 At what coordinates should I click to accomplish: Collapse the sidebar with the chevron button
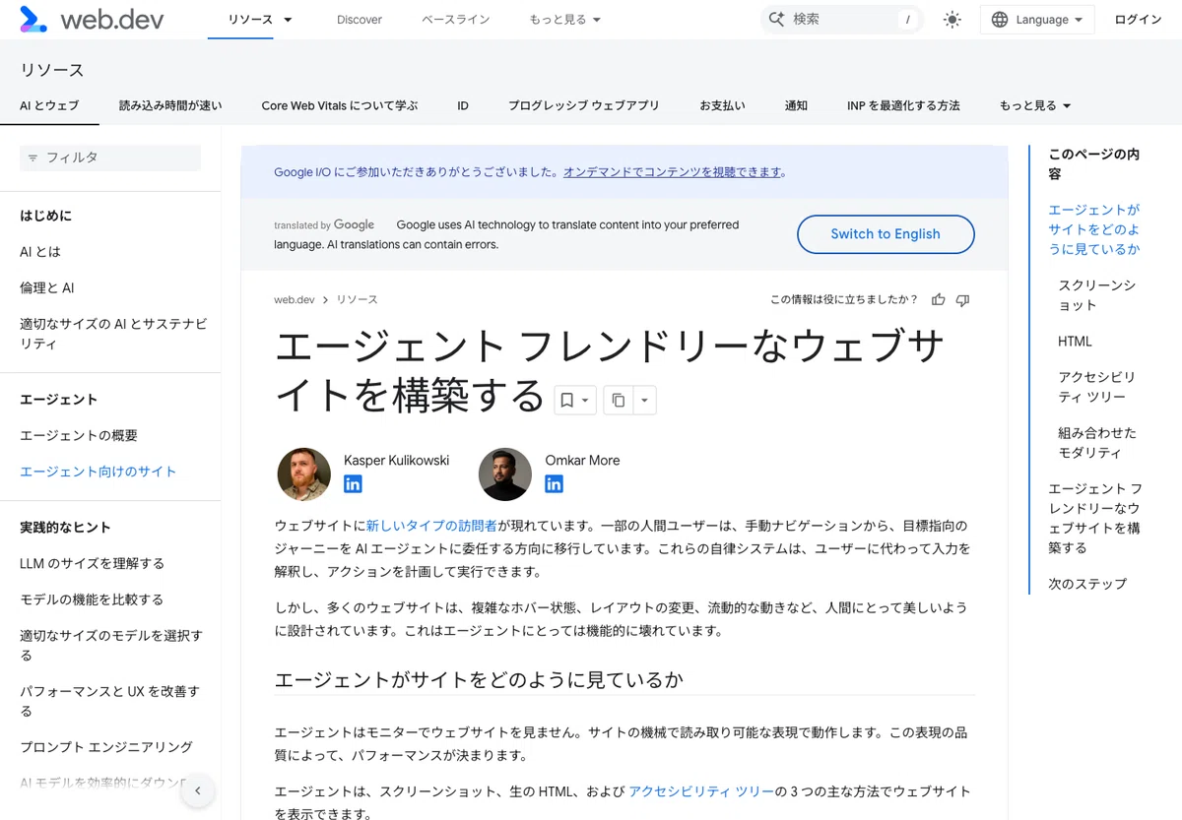coord(198,789)
